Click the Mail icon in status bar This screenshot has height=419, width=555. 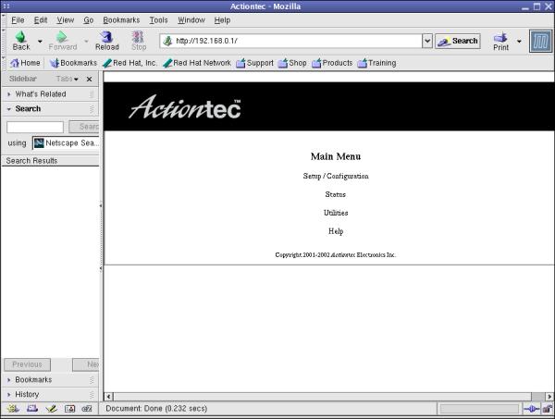tap(32, 409)
